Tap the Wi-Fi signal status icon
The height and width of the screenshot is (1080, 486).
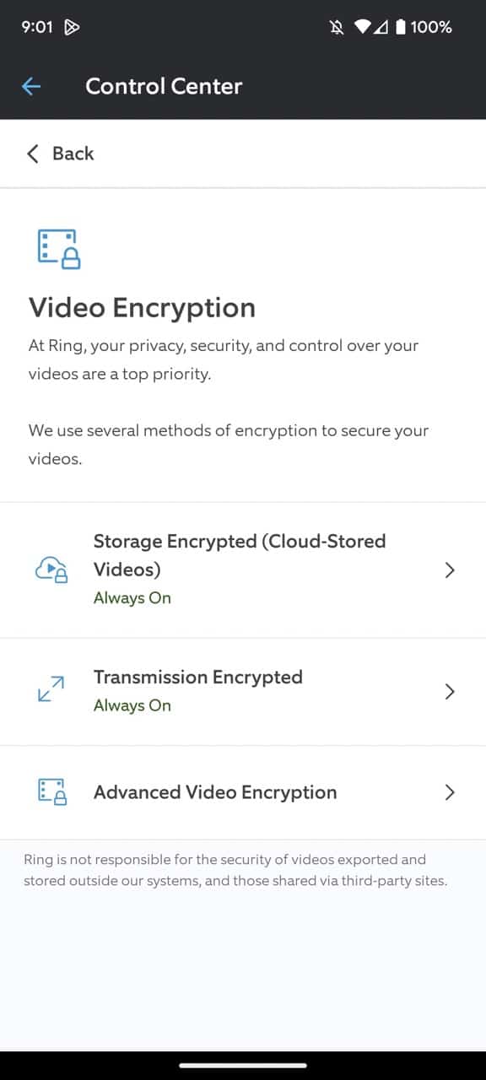363,27
